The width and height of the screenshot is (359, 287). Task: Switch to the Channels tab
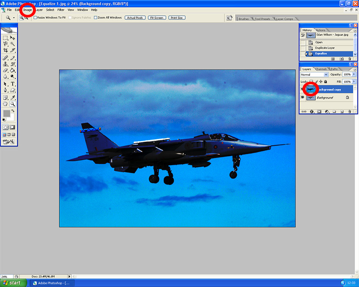click(x=321, y=69)
